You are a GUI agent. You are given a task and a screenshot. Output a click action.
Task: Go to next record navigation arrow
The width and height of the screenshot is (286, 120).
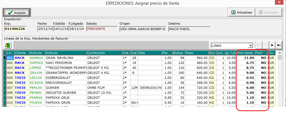click(272, 45)
